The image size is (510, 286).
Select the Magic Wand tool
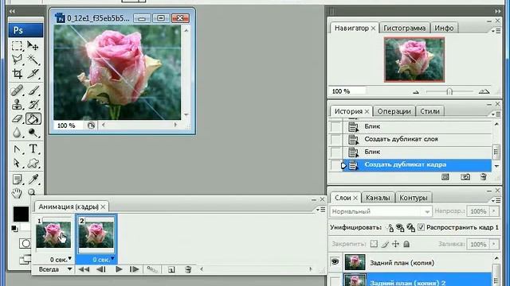(33, 60)
